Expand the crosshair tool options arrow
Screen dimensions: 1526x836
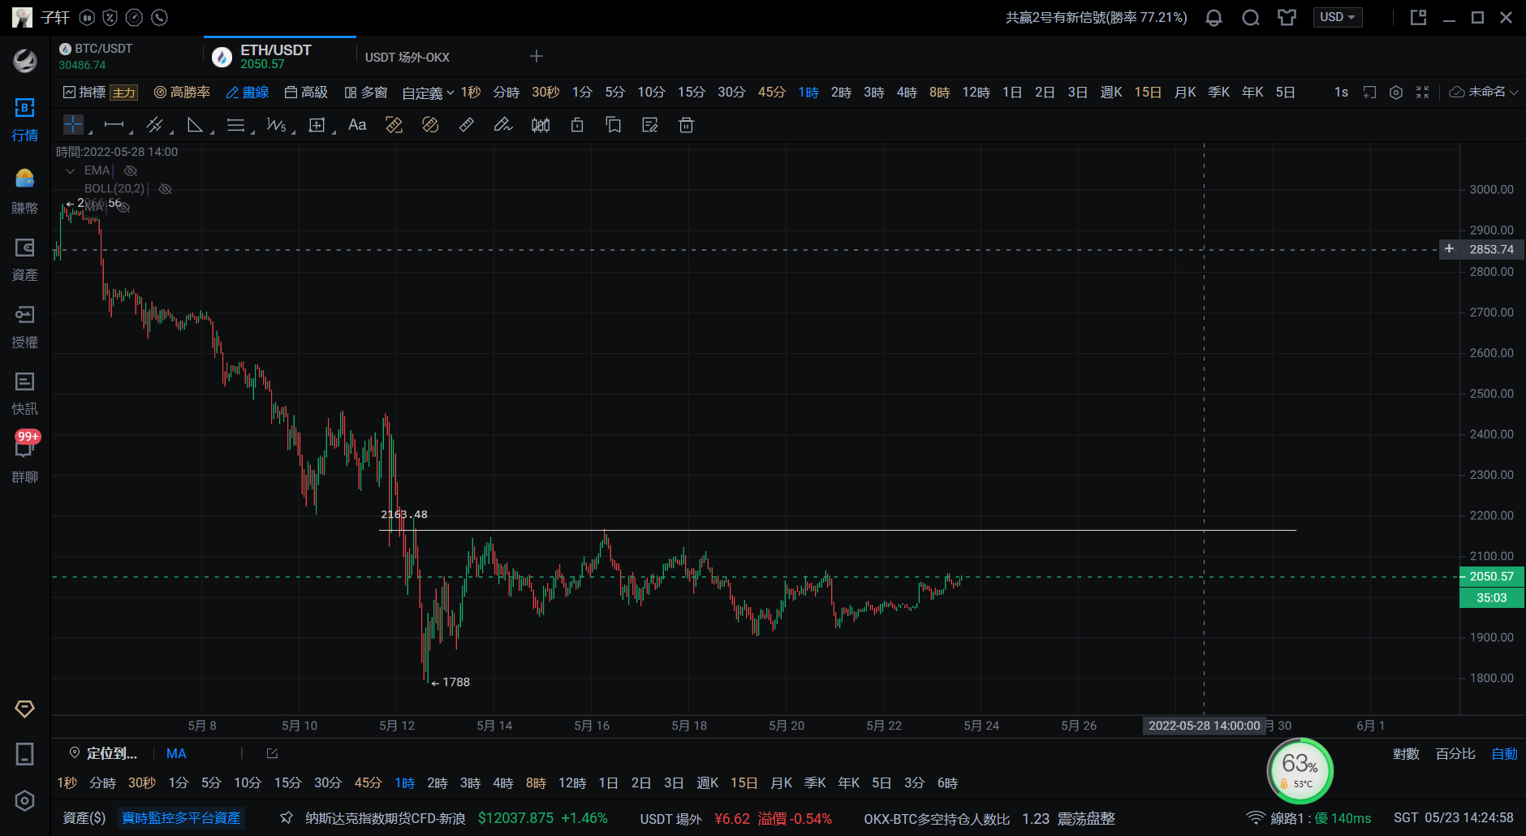click(90, 131)
